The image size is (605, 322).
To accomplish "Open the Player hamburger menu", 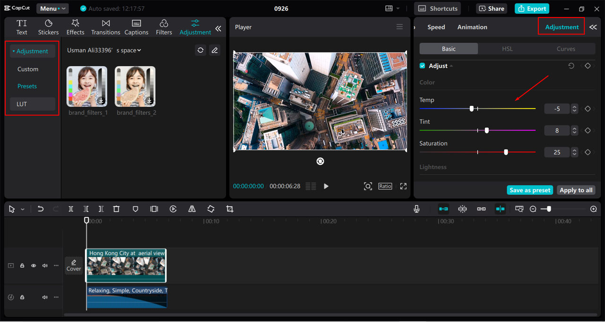I will (400, 27).
